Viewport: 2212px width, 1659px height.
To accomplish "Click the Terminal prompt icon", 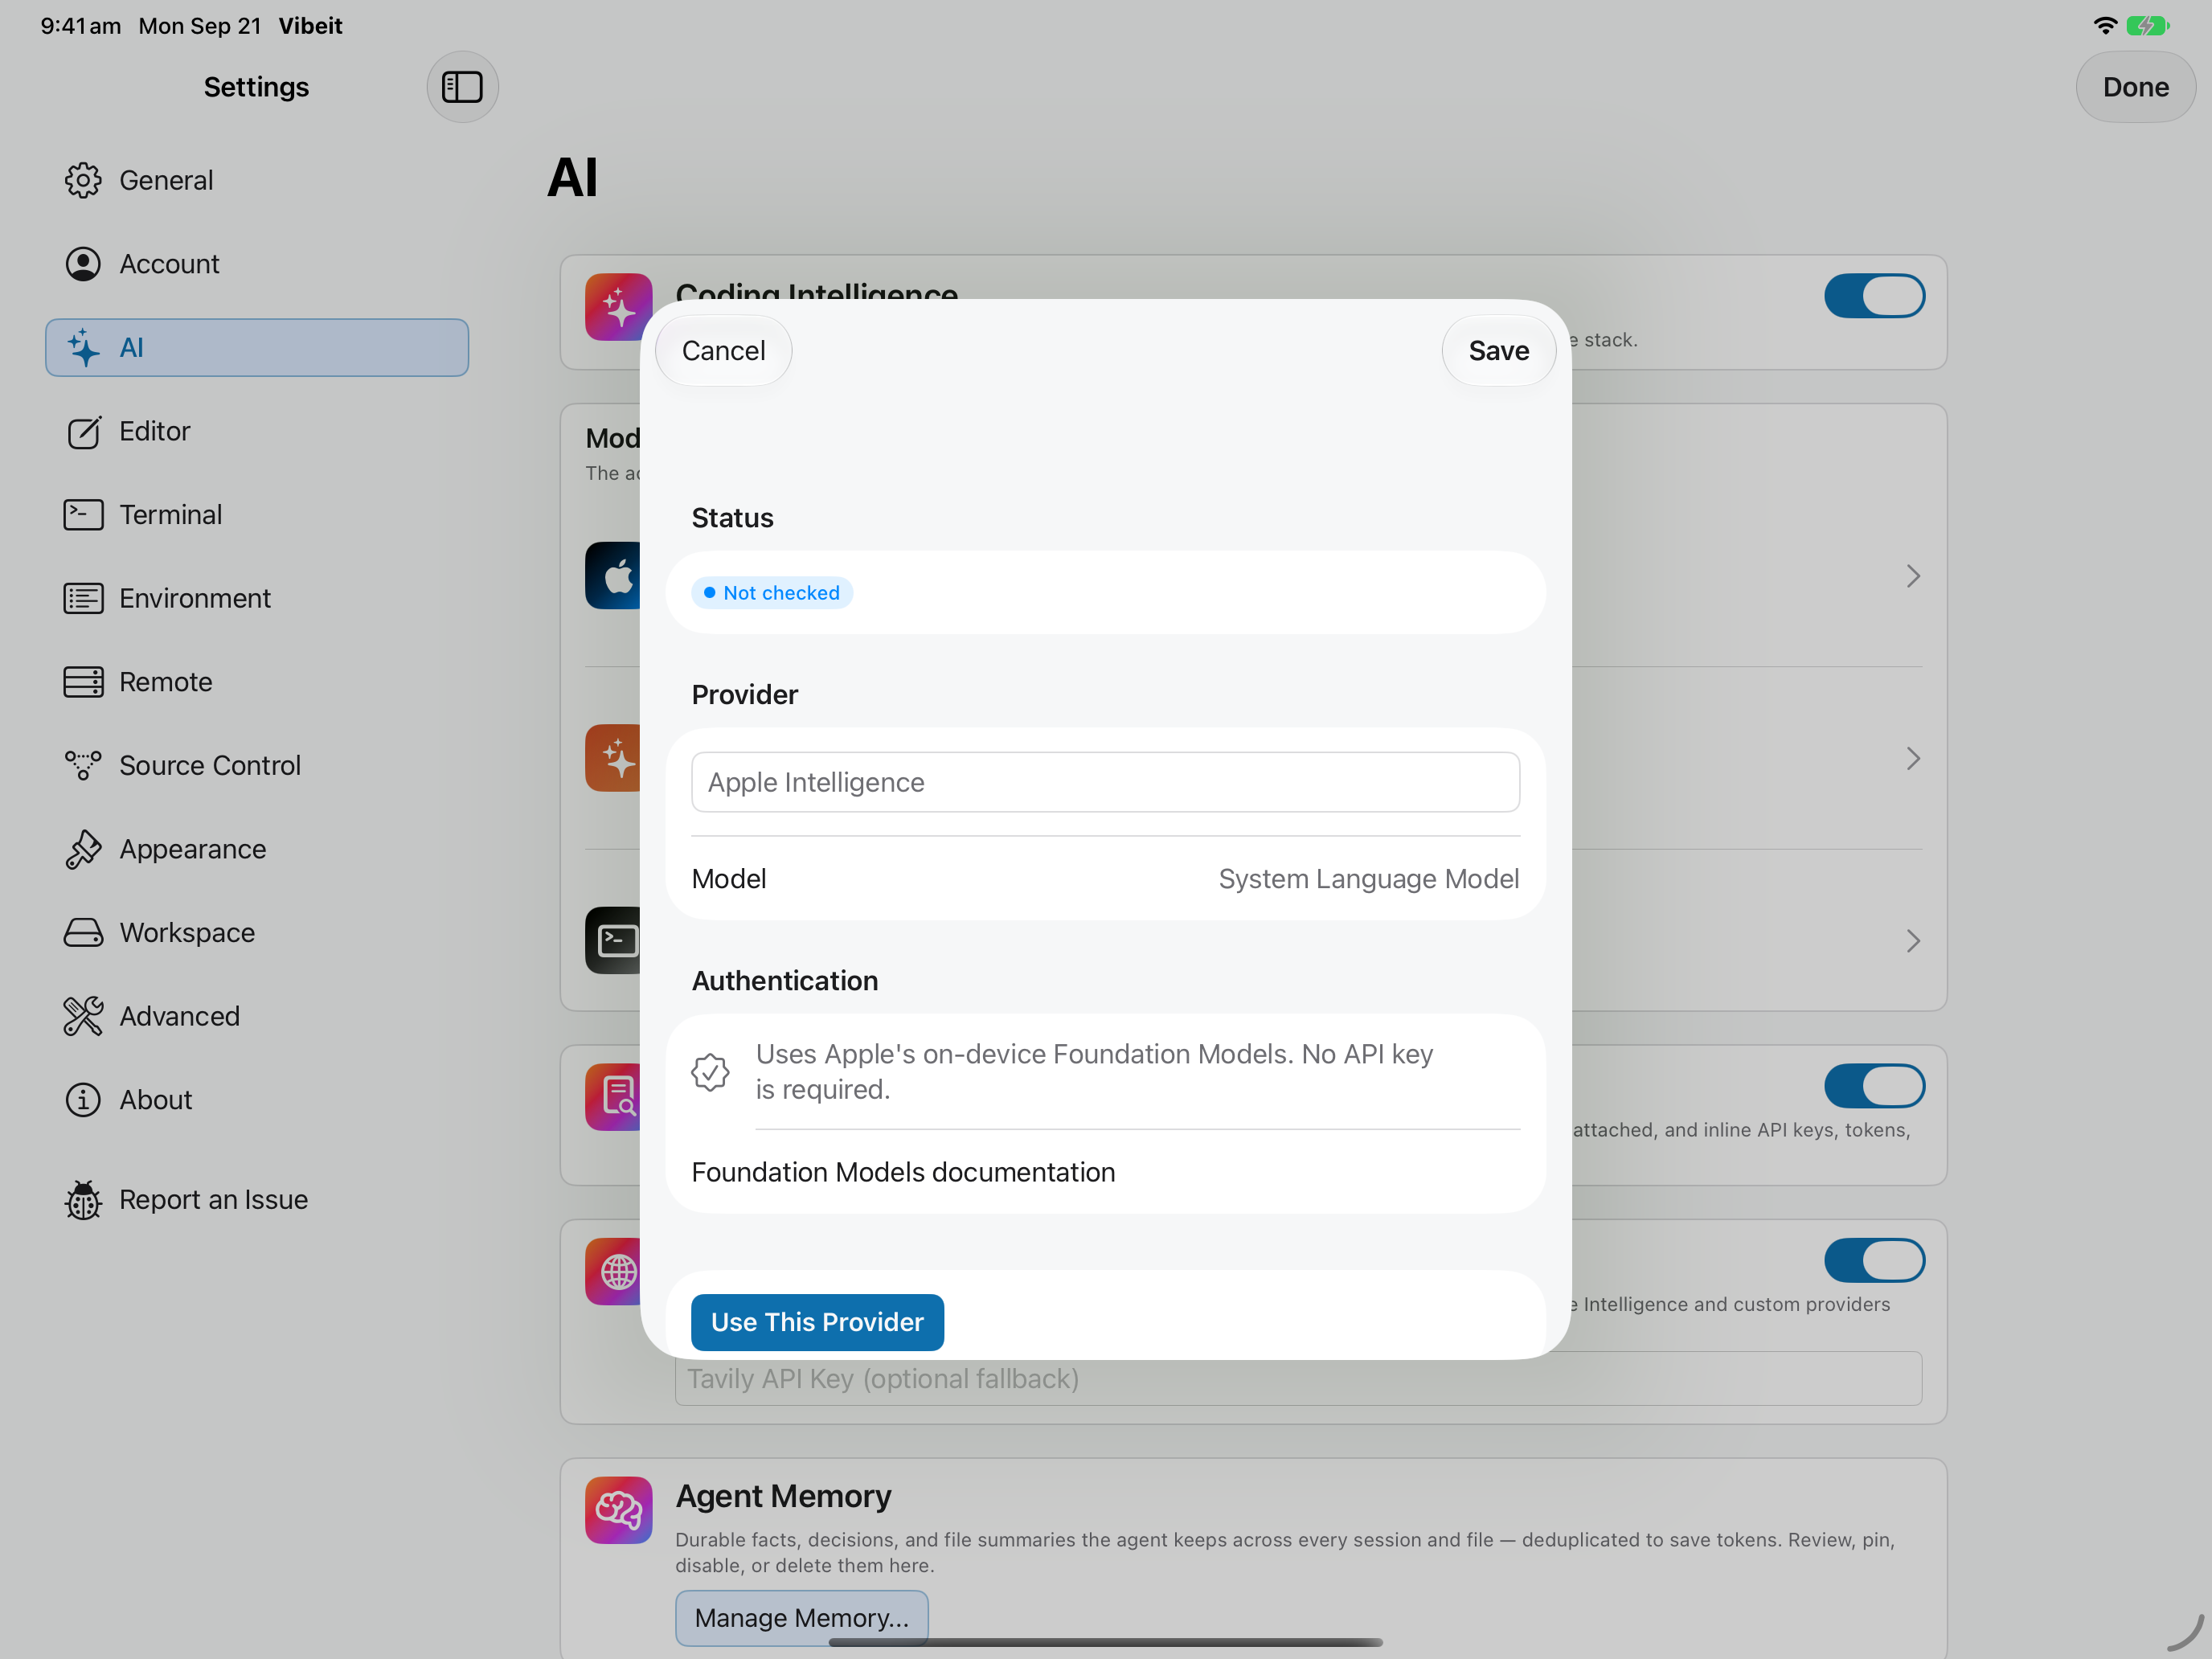I will coord(83,514).
